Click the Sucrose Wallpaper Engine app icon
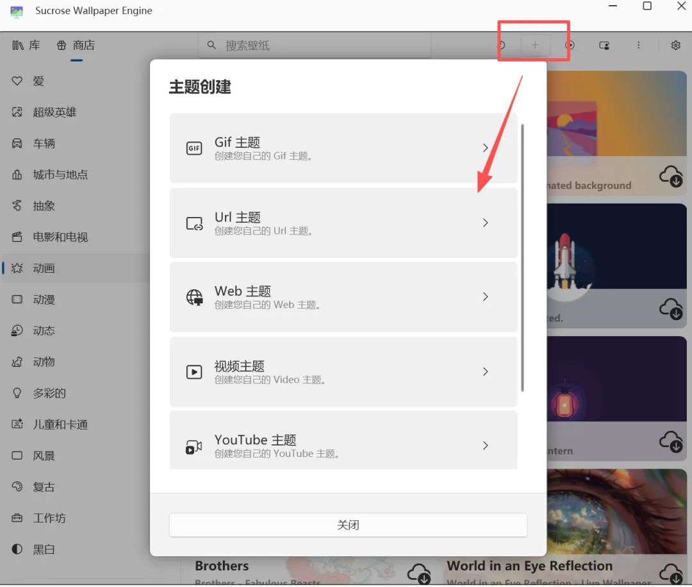 click(x=17, y=11)
